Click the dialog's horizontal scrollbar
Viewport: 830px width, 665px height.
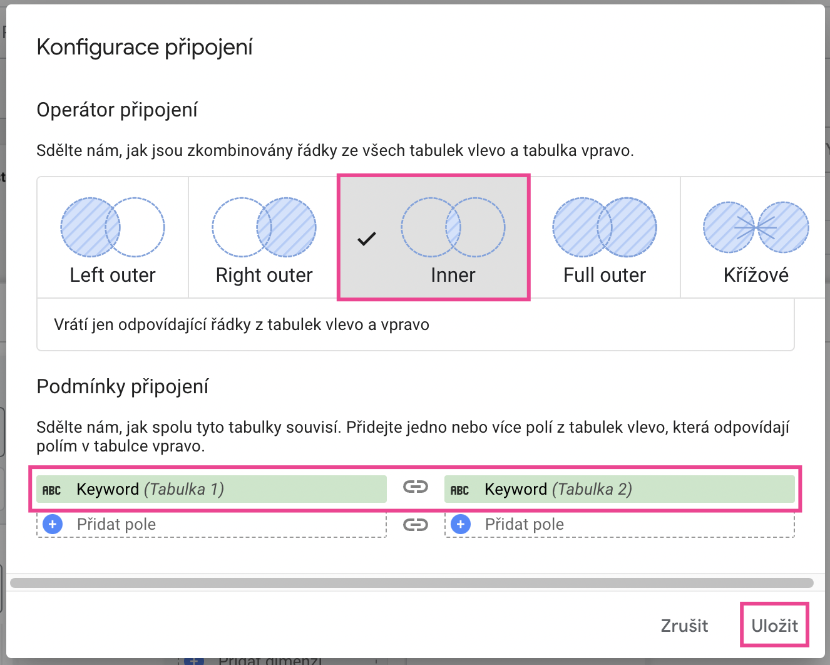tap(412, 583)
